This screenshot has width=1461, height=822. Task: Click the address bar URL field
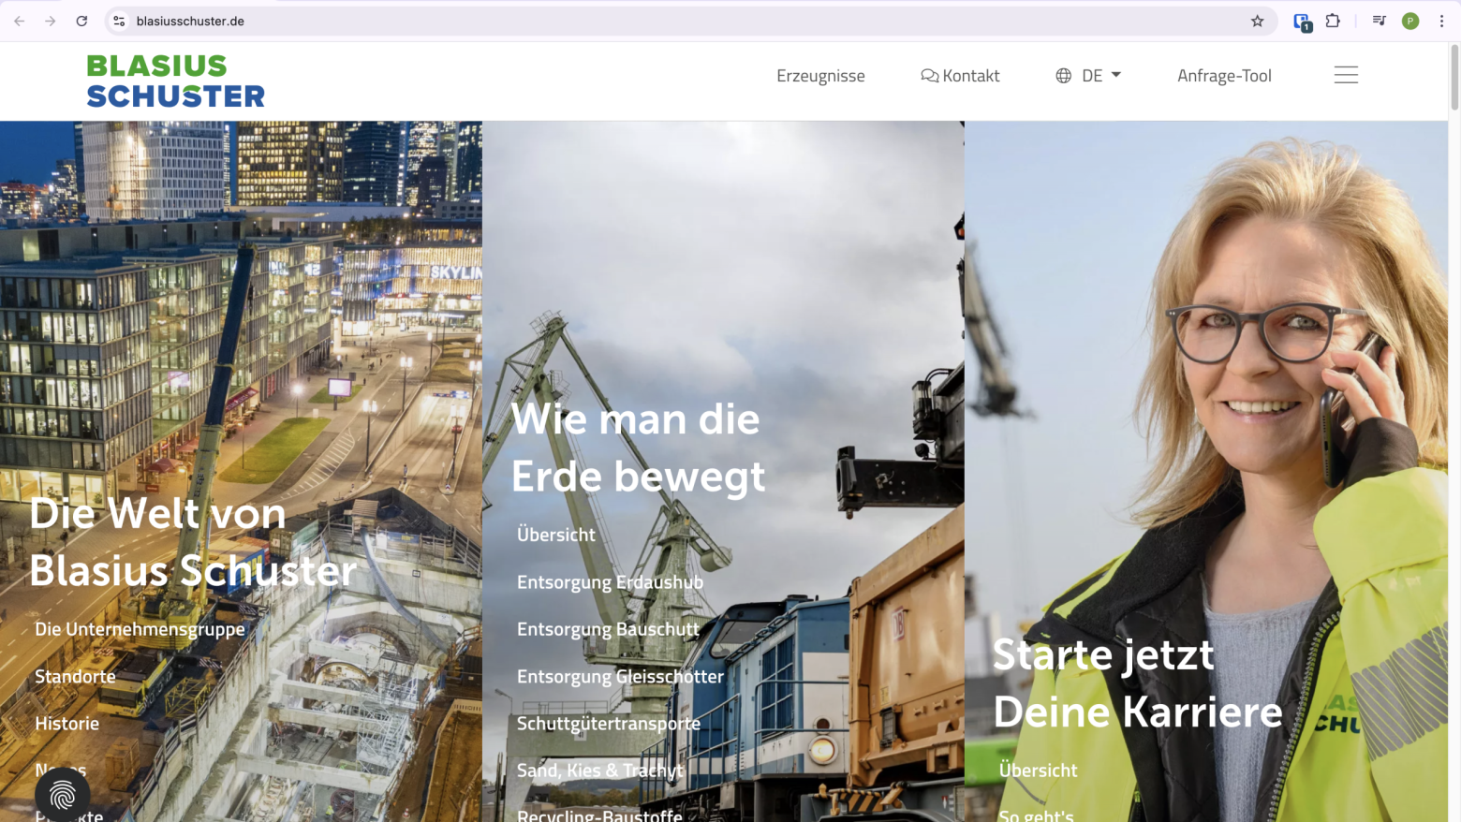pos(656,21)
